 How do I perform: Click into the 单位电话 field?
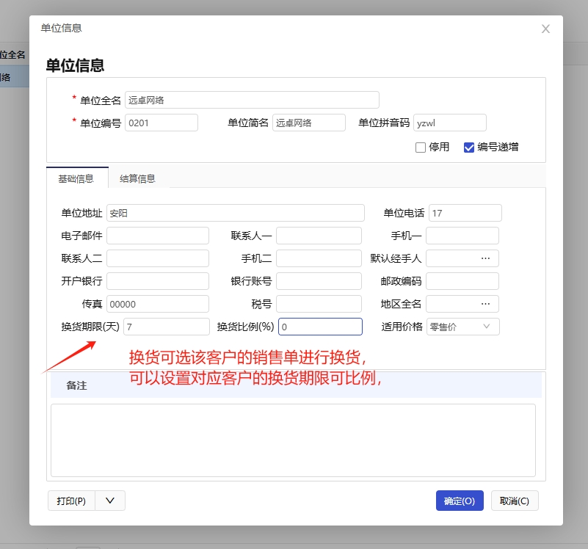[x=465, y=213]
